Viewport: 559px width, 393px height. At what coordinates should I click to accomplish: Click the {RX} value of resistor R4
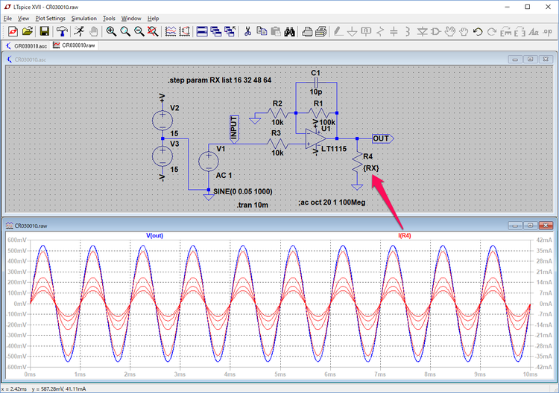(371, 167)
